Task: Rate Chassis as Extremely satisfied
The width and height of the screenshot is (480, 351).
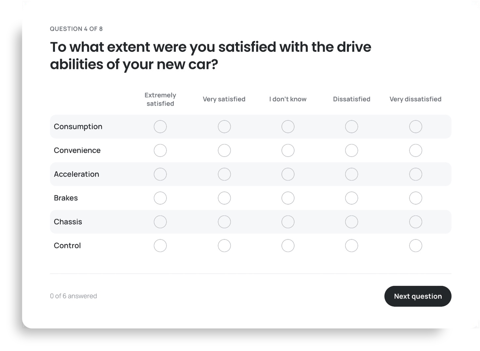Action: (x=160, y=222)
